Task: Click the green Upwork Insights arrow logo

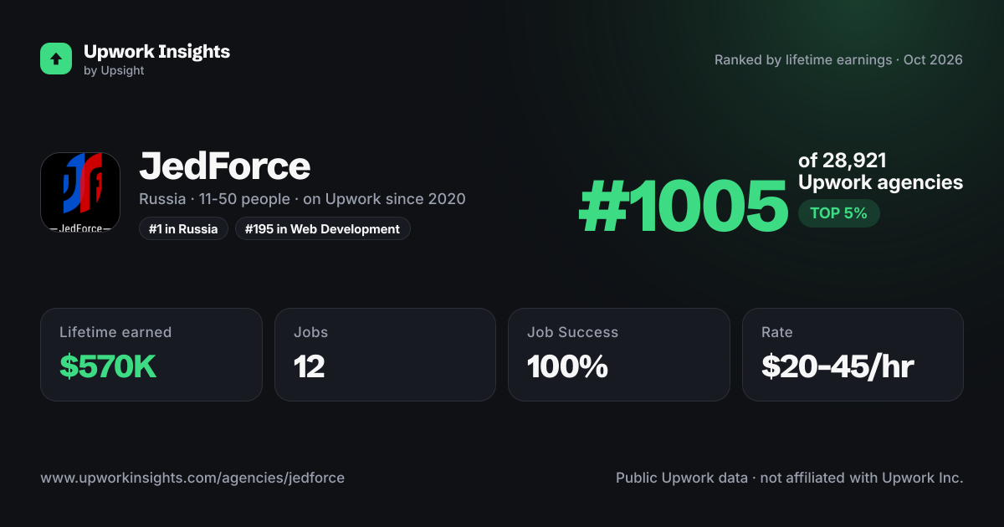Action: pos(56,59)
